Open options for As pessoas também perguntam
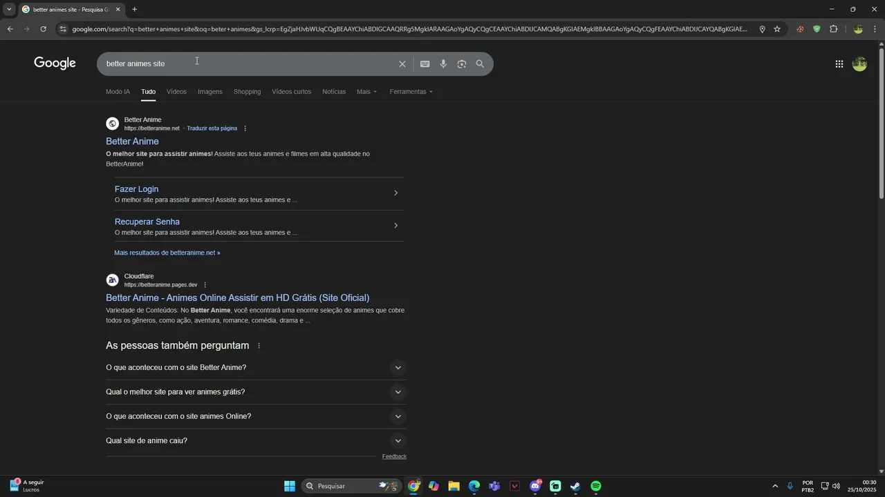This screenshot has height=497, width=885. pos(259,346)
